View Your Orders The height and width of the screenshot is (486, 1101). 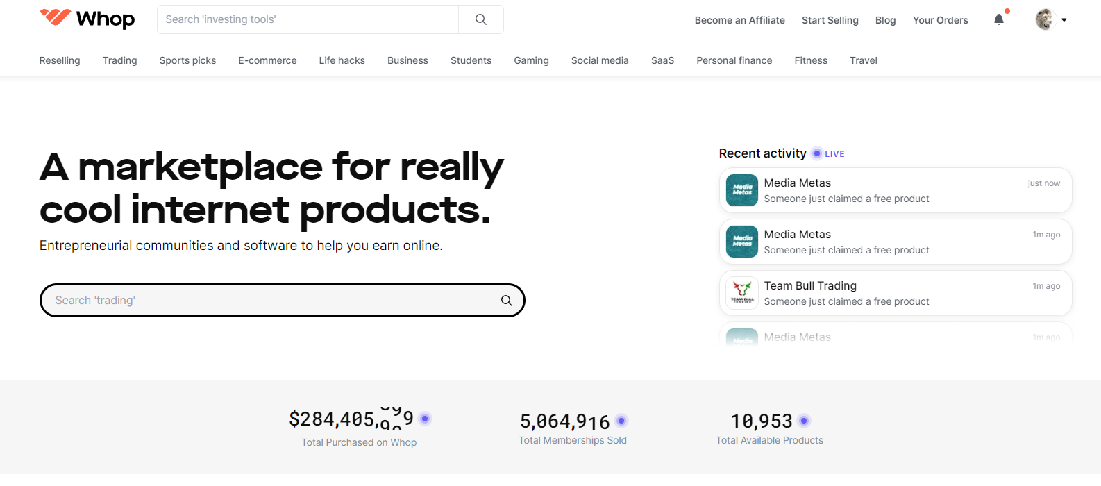coord(941,20)
